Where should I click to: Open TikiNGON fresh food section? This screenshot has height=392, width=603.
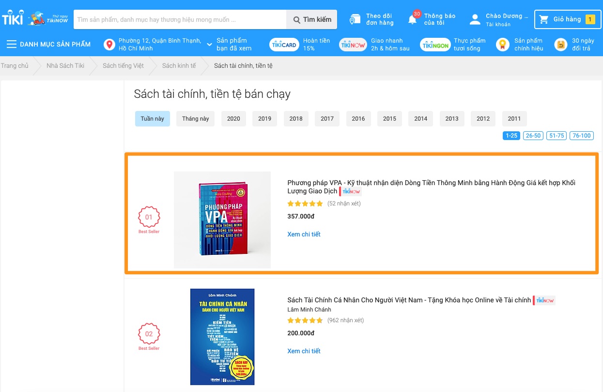435,44
